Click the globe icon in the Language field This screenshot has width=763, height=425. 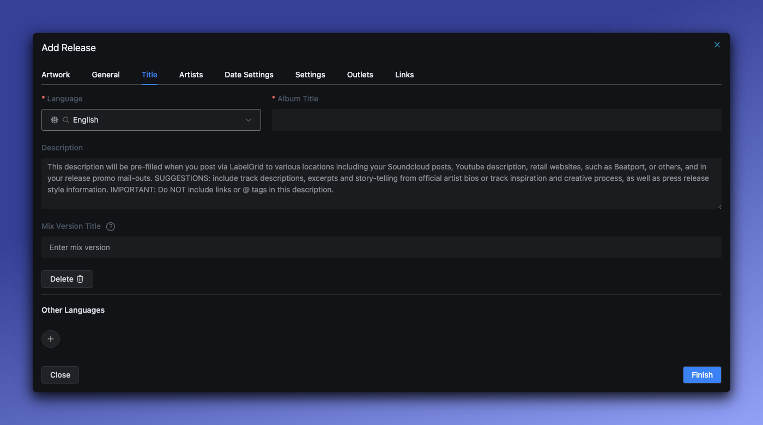(55, 120)
